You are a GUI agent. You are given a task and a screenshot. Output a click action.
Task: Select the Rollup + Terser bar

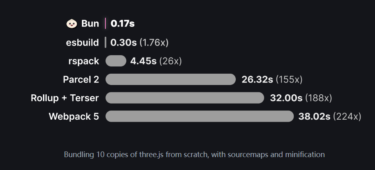[185, 98]
